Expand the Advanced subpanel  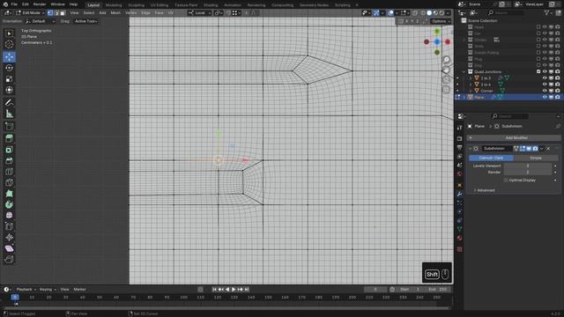pyautogui.click(x=484, y=190)
